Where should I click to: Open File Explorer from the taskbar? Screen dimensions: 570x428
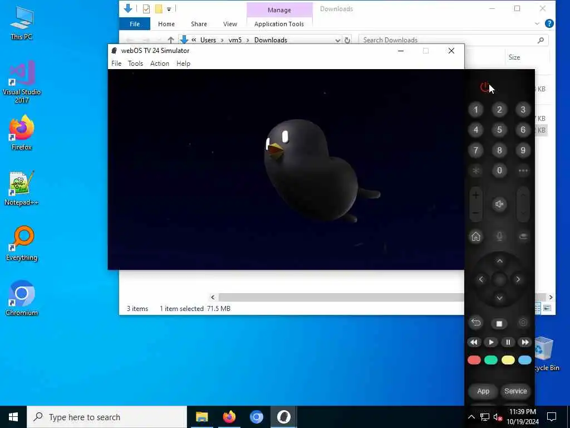202,417
